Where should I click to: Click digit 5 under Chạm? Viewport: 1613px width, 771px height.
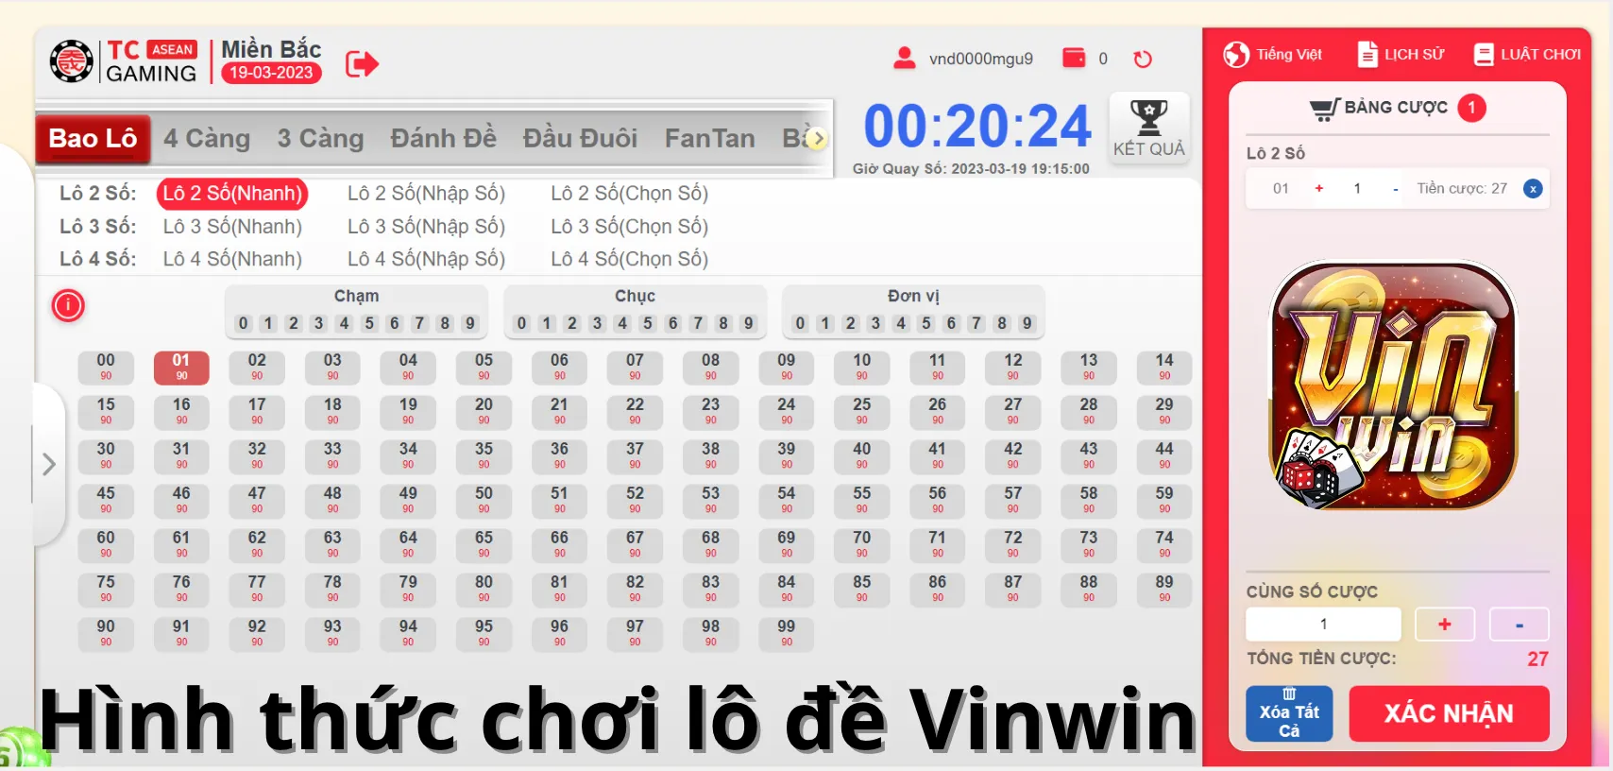pos(369,323)
